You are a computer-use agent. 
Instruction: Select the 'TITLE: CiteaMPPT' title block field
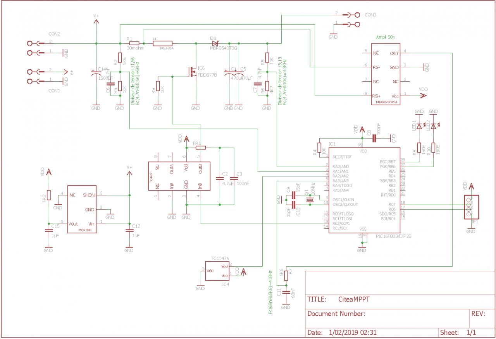(x=401, y=299)
